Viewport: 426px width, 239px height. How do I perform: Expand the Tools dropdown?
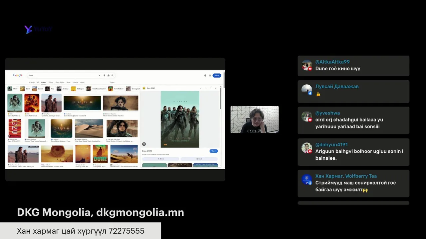tap(112, 82)
